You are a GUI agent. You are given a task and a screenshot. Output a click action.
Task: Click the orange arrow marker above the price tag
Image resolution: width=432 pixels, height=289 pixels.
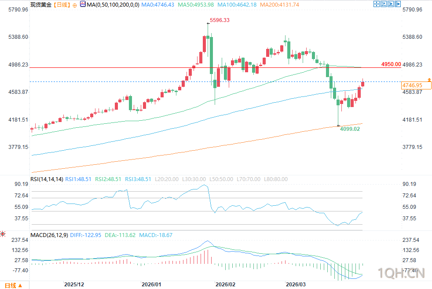[x=429, y=79]
